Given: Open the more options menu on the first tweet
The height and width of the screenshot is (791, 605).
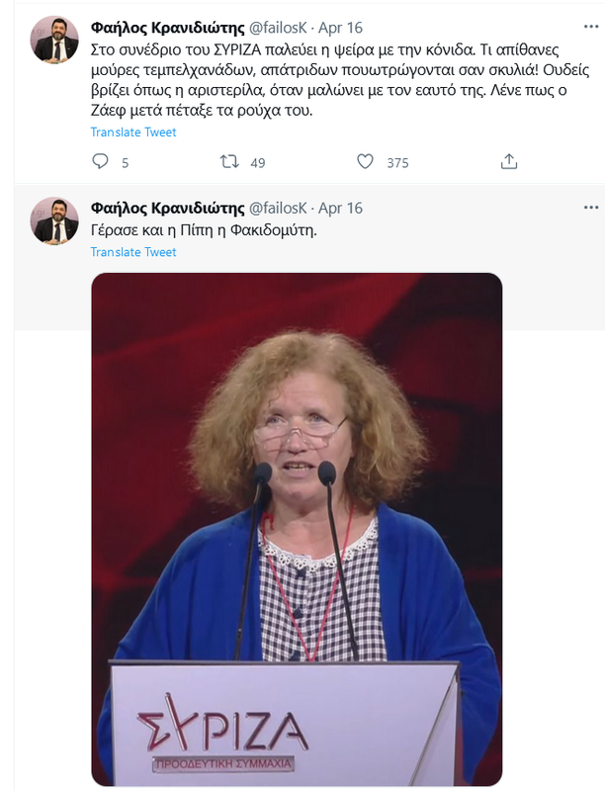Looking at the screenshot, I should (590, 24).
